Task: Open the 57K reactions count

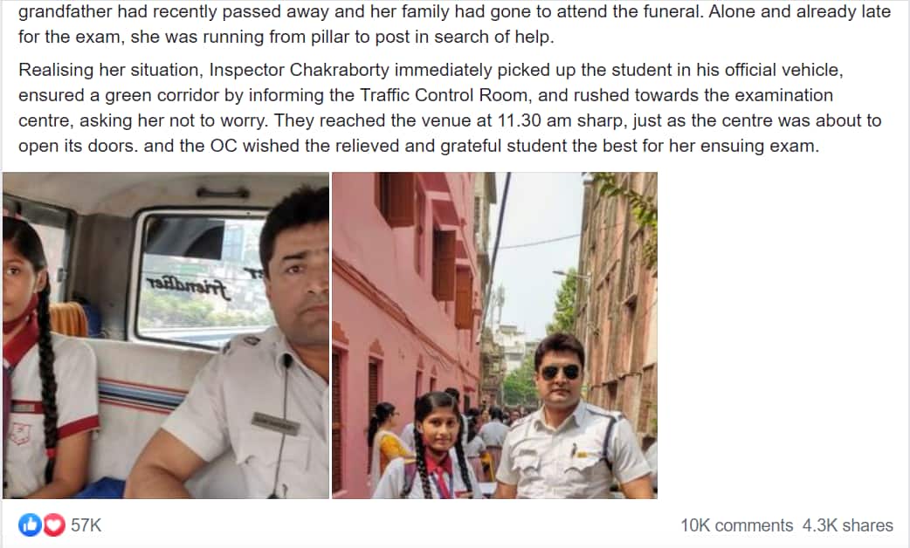Action: 86,525
